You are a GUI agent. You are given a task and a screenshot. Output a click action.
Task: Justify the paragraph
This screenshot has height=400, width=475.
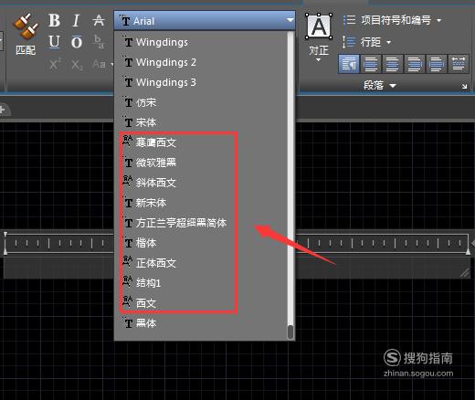[x=437, y=64]
